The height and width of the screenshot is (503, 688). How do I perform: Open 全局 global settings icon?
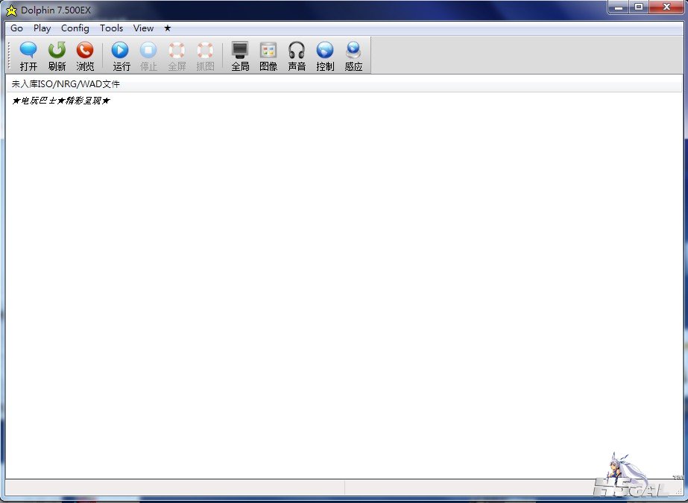click(x=241, y=56)
